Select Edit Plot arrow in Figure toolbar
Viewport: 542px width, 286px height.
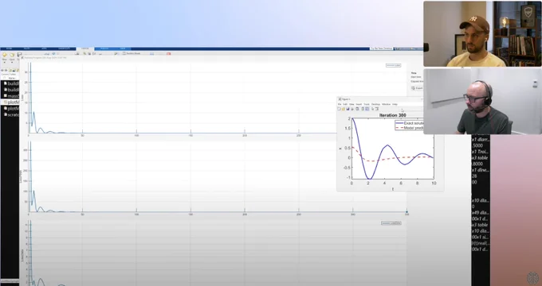(x=373, y=109)
